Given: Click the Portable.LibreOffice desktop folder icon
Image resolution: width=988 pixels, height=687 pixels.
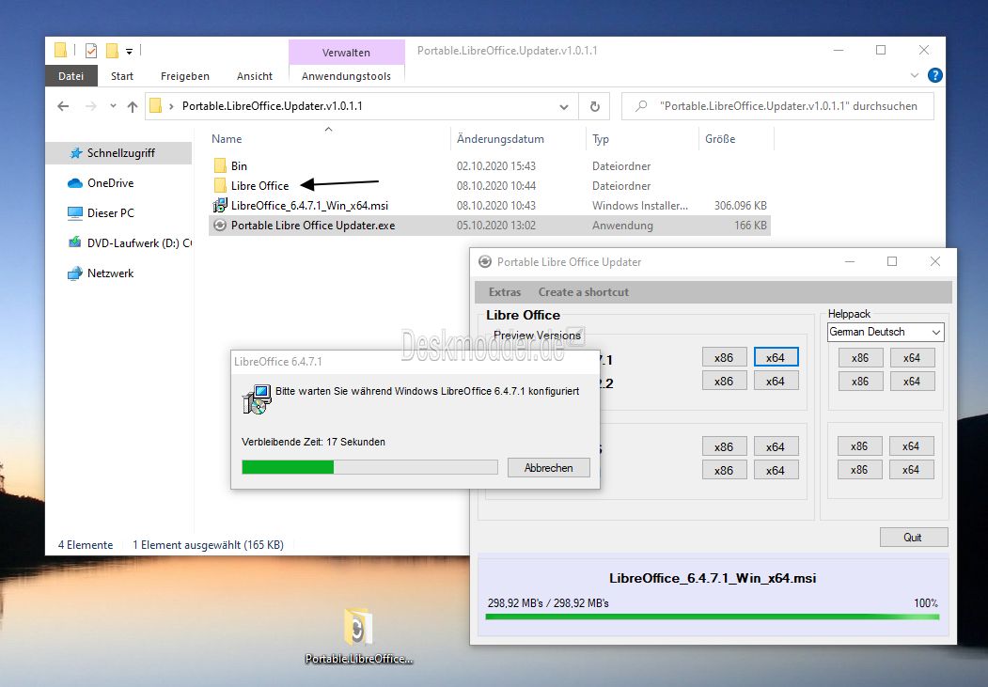Looking at the screenshot, I should point(358,629).
